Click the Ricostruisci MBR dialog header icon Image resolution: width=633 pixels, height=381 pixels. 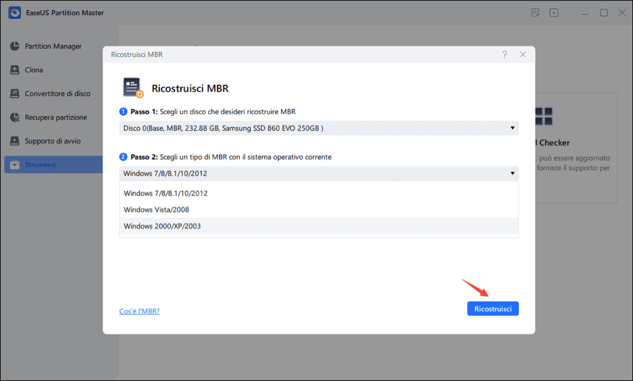point(133,87)
